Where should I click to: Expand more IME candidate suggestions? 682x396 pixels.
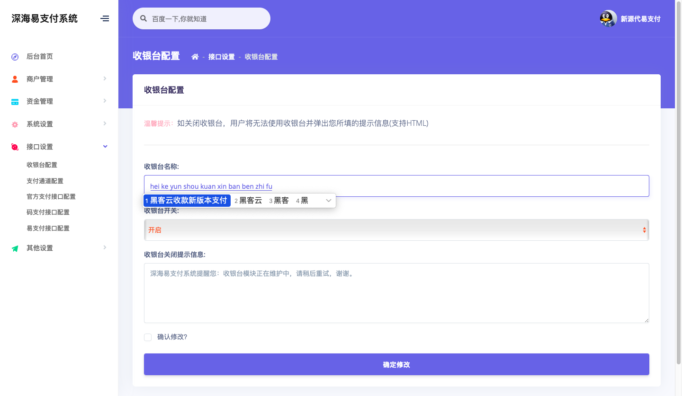point(328,201)
